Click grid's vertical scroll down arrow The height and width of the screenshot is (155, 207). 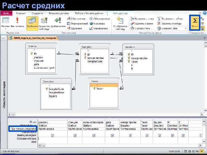click(x=204, y=142)
